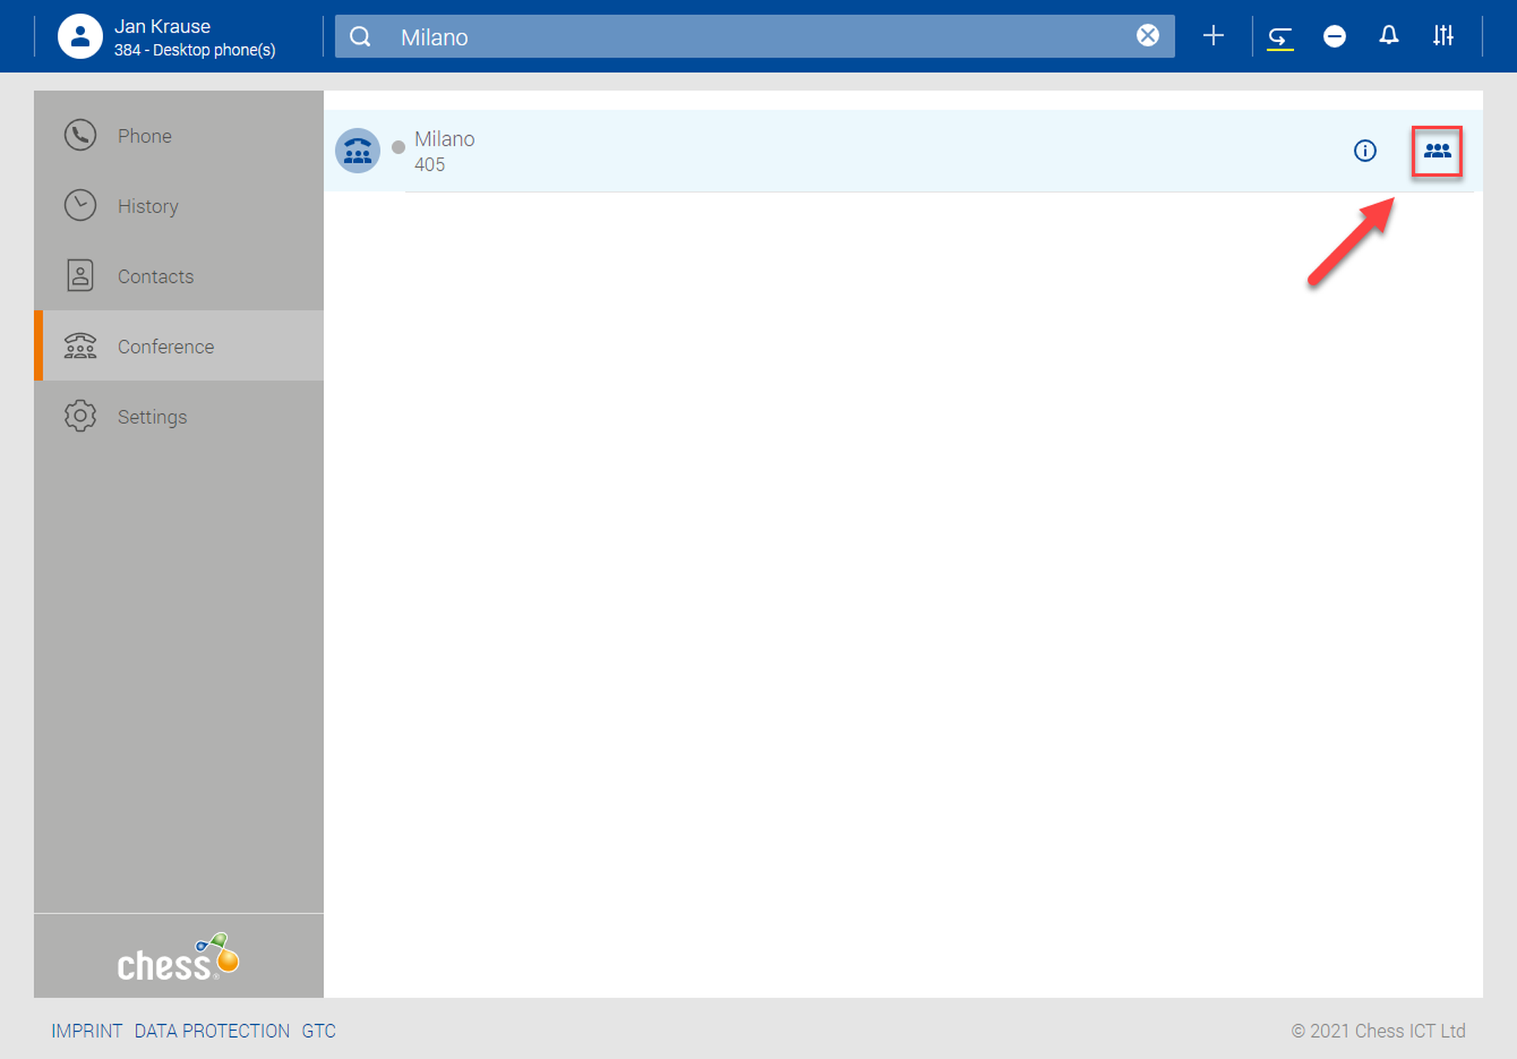This screenshot has height=1059, width=1517.
Task: Click the highlighted participants group icon
Action: 1437,151
